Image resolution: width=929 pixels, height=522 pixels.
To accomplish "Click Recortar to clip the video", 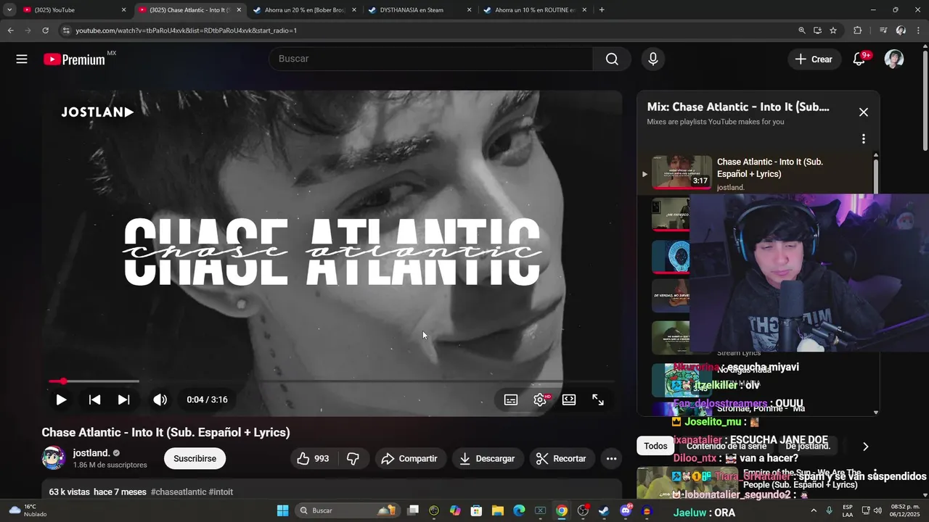I will coord(561,458).
